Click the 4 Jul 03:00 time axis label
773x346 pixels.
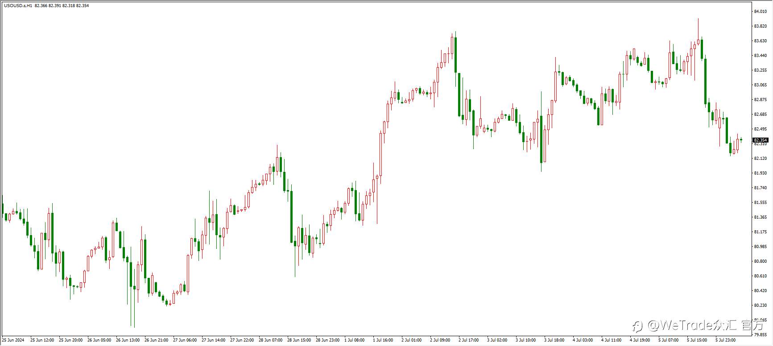pyautogui.click(x=583, y=340)
